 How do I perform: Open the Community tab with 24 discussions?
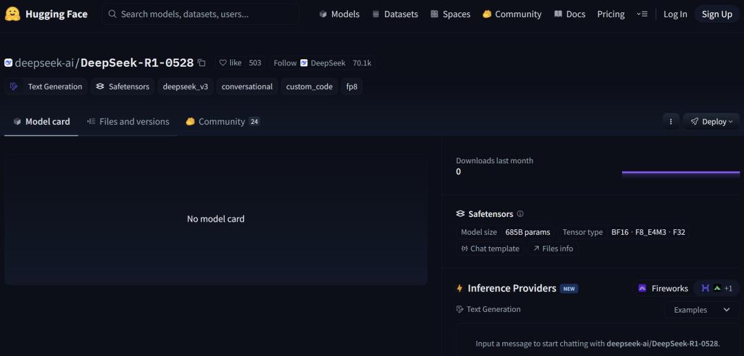(223, 122)
